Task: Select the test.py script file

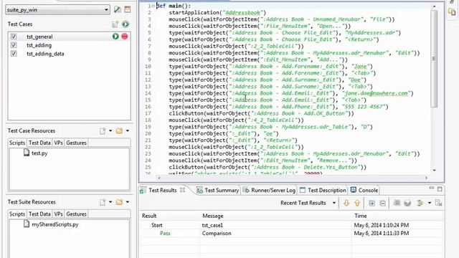Action: click(x=35, y=153)
